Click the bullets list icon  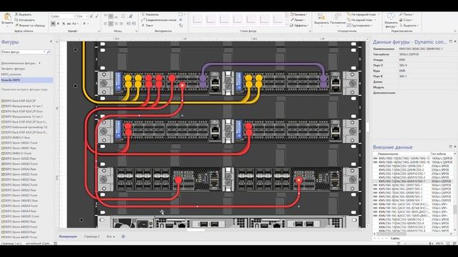pyautogui.click(x=123, y=16)
